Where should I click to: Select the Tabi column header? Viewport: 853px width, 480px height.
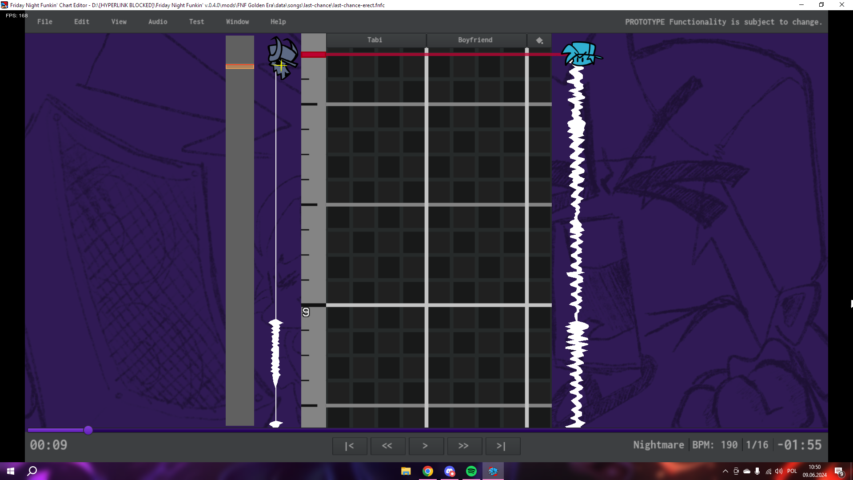376,40
